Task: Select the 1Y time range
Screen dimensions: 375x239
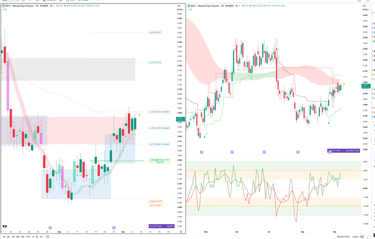Action: (x=33, y=237)
